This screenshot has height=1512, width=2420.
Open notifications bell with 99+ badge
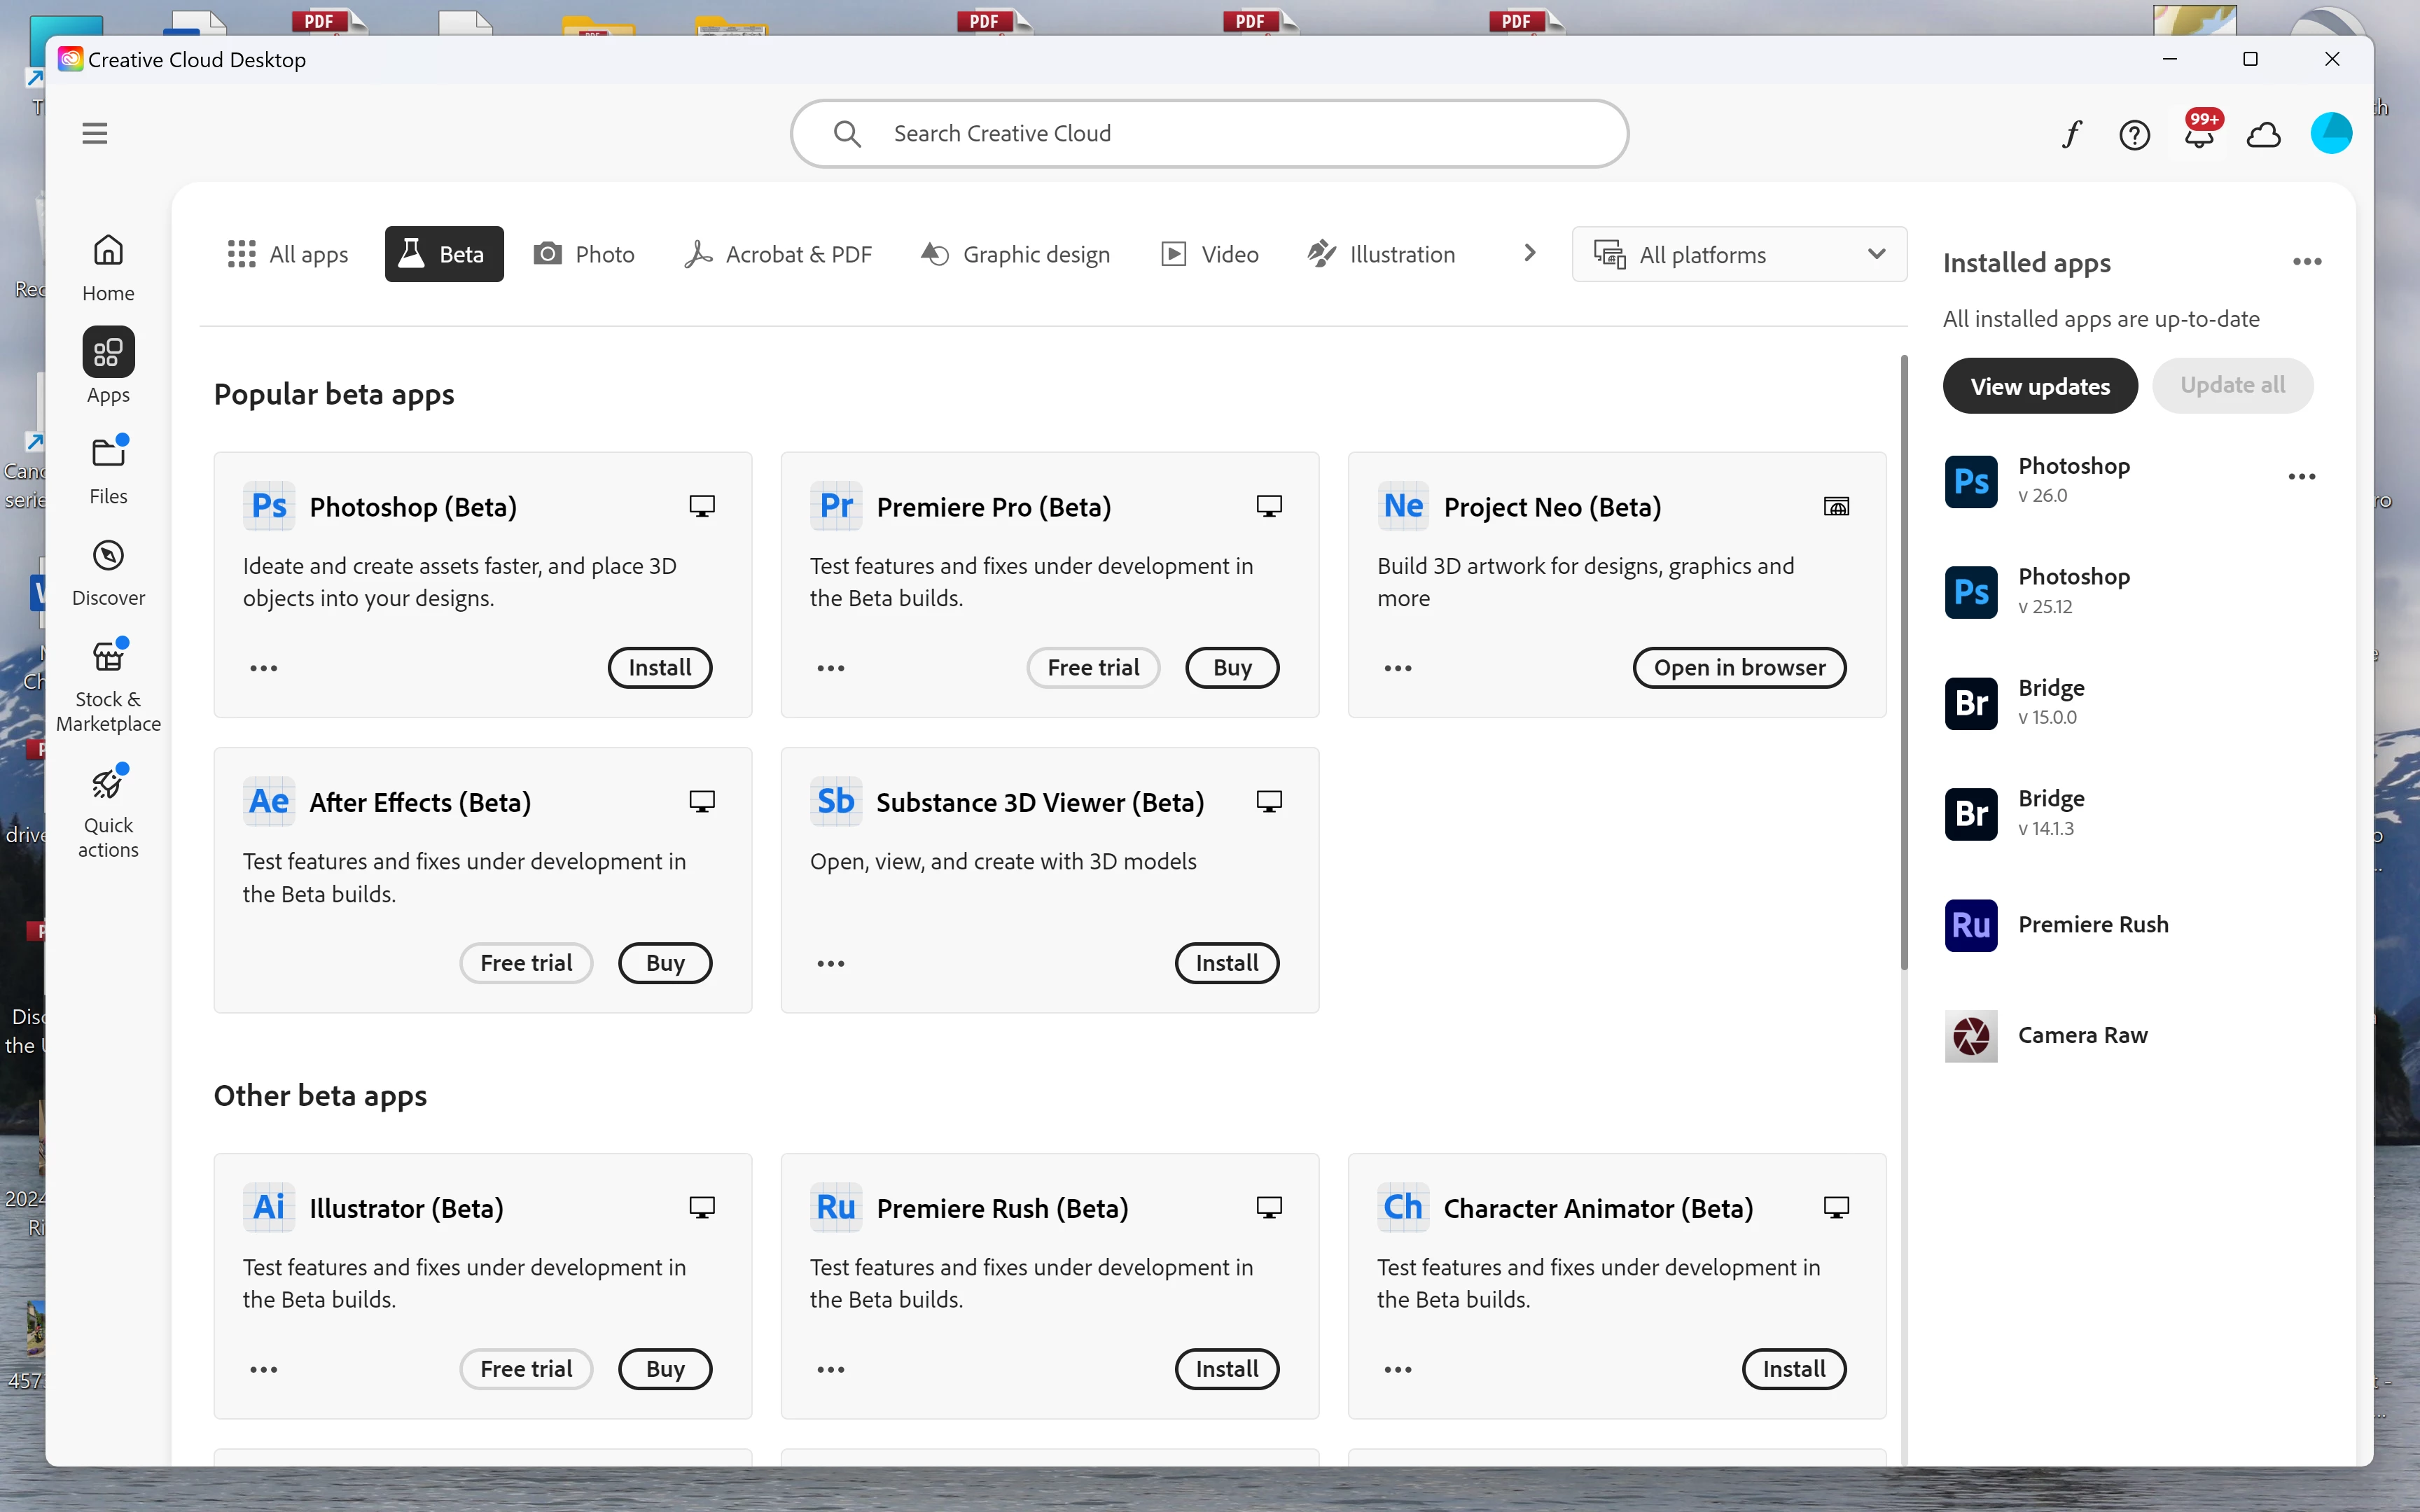coord(2198,134)
